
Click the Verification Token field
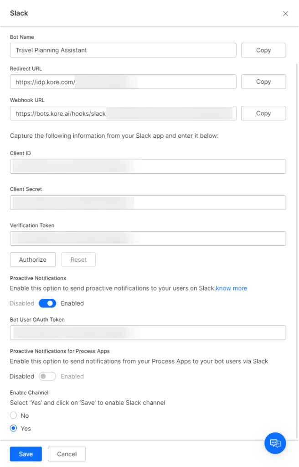(148, 238)
